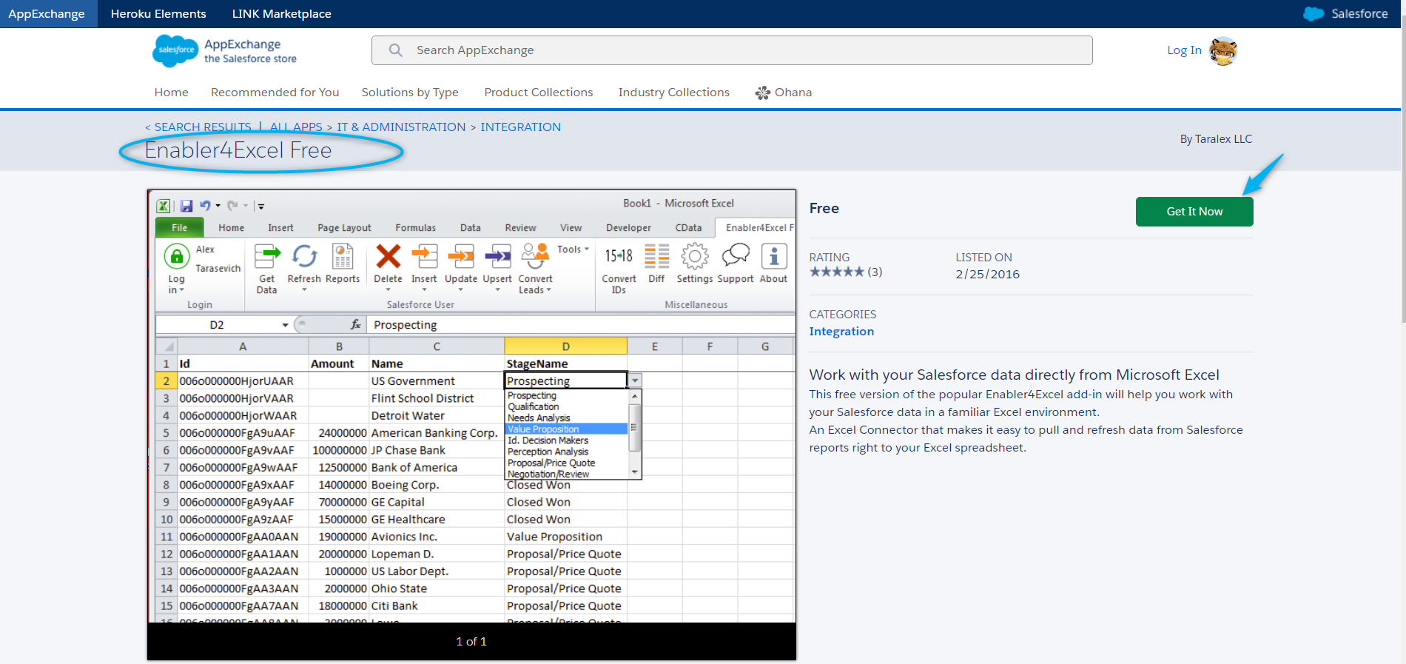Click the row 5 header in the spreadsheet
This screenshot has width=1406, height=664.
[166, 433]
